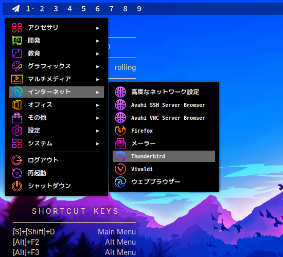Click the globe icon for 高度なネットワーク設定

point(120,92)
